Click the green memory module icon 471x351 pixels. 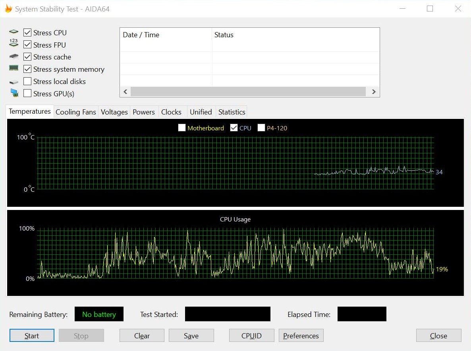[x=14, y=68]
